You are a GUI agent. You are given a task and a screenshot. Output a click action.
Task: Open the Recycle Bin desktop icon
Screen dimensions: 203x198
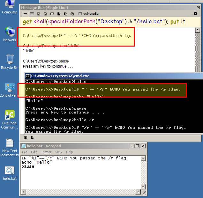coord(10,62)
